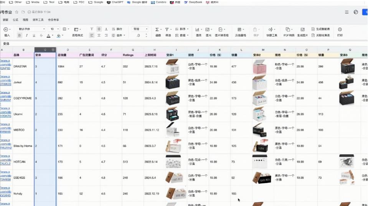Click the print (打印) icon
This screenshot has height=206, width=368.
[x=340, y=29]
